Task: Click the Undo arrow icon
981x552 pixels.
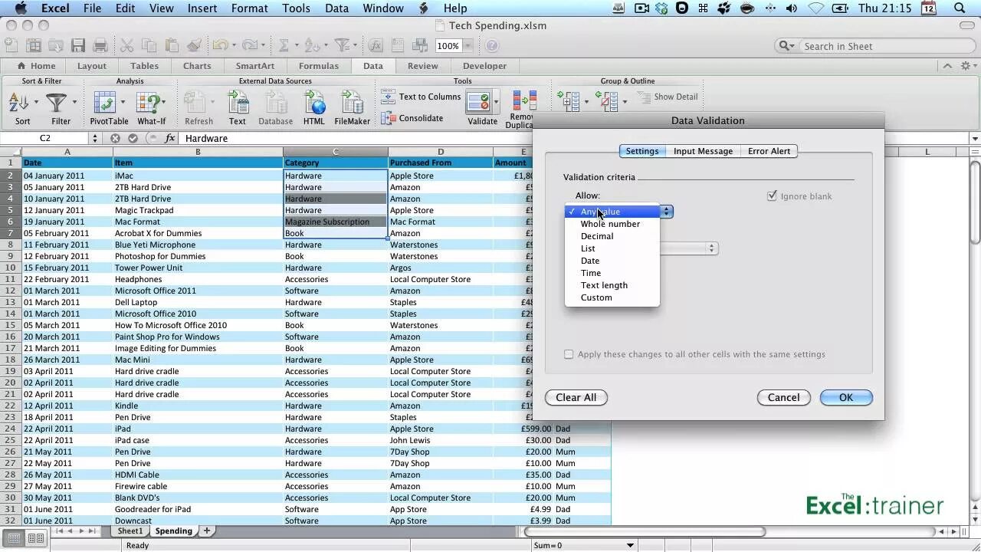Action: click(219, 46)
